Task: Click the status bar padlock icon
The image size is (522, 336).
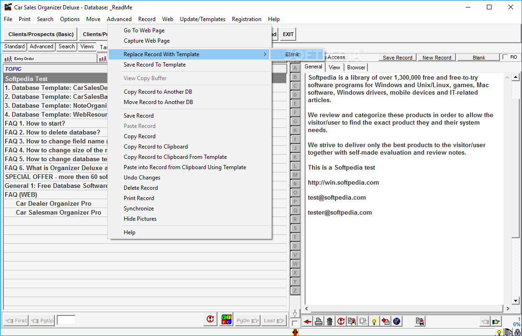Action: tap(517, 332)
